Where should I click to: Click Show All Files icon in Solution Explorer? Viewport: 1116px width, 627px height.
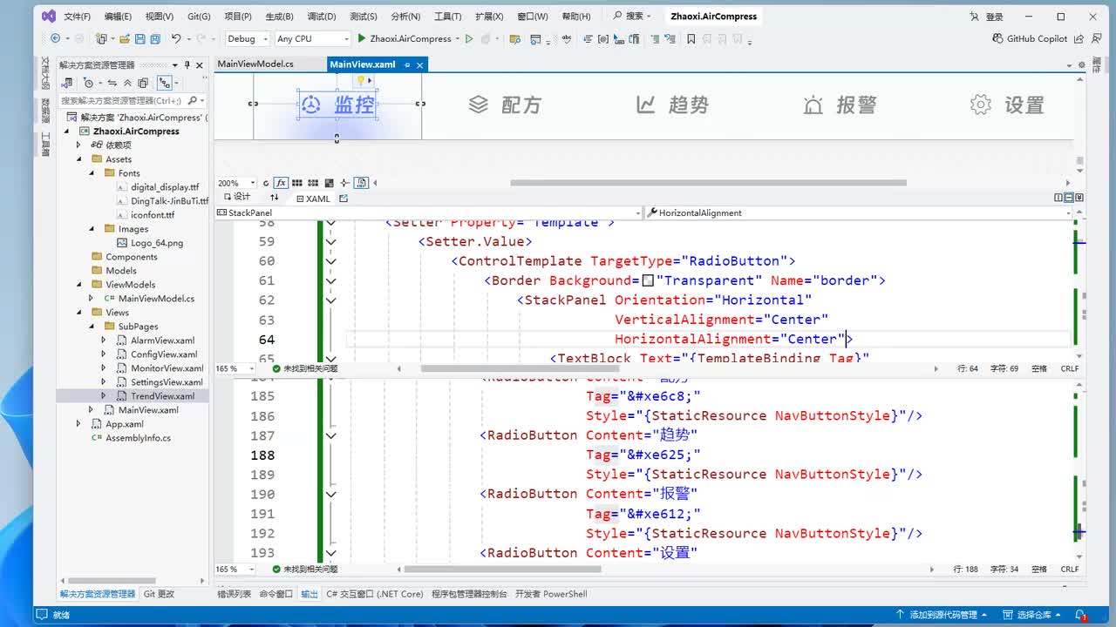coord(143,83)
